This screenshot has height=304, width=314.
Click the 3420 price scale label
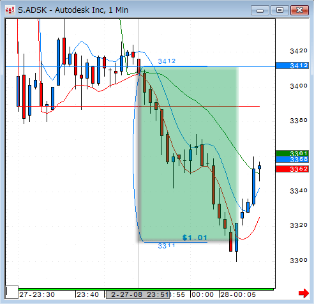coord(299,50)
